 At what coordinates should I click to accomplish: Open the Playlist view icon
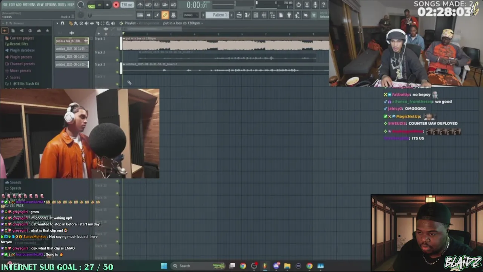click(x=239, y=15)
